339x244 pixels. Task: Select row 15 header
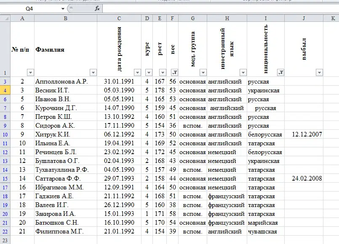[x=5, y=178]
